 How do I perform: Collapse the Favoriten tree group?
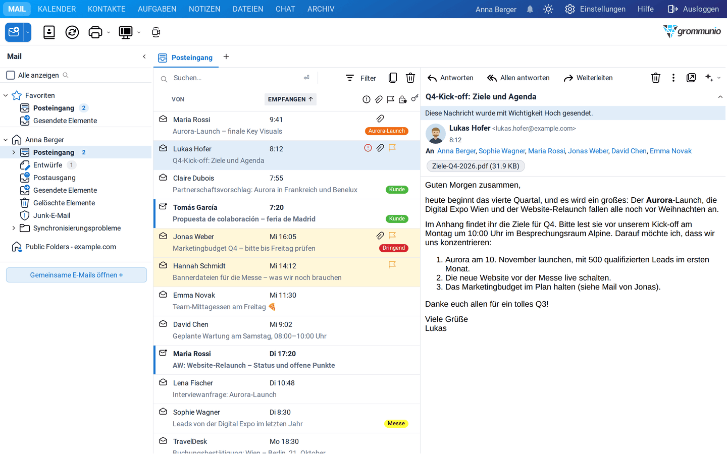[6, 95]
